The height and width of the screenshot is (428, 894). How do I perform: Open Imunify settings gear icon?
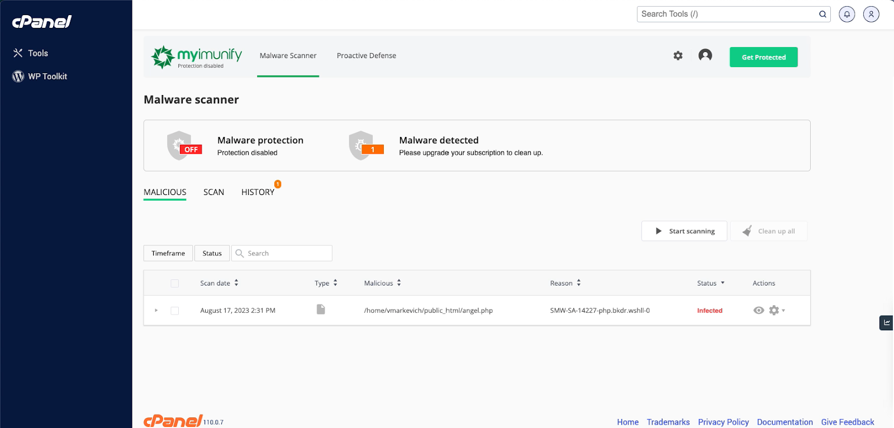point(678,56)
